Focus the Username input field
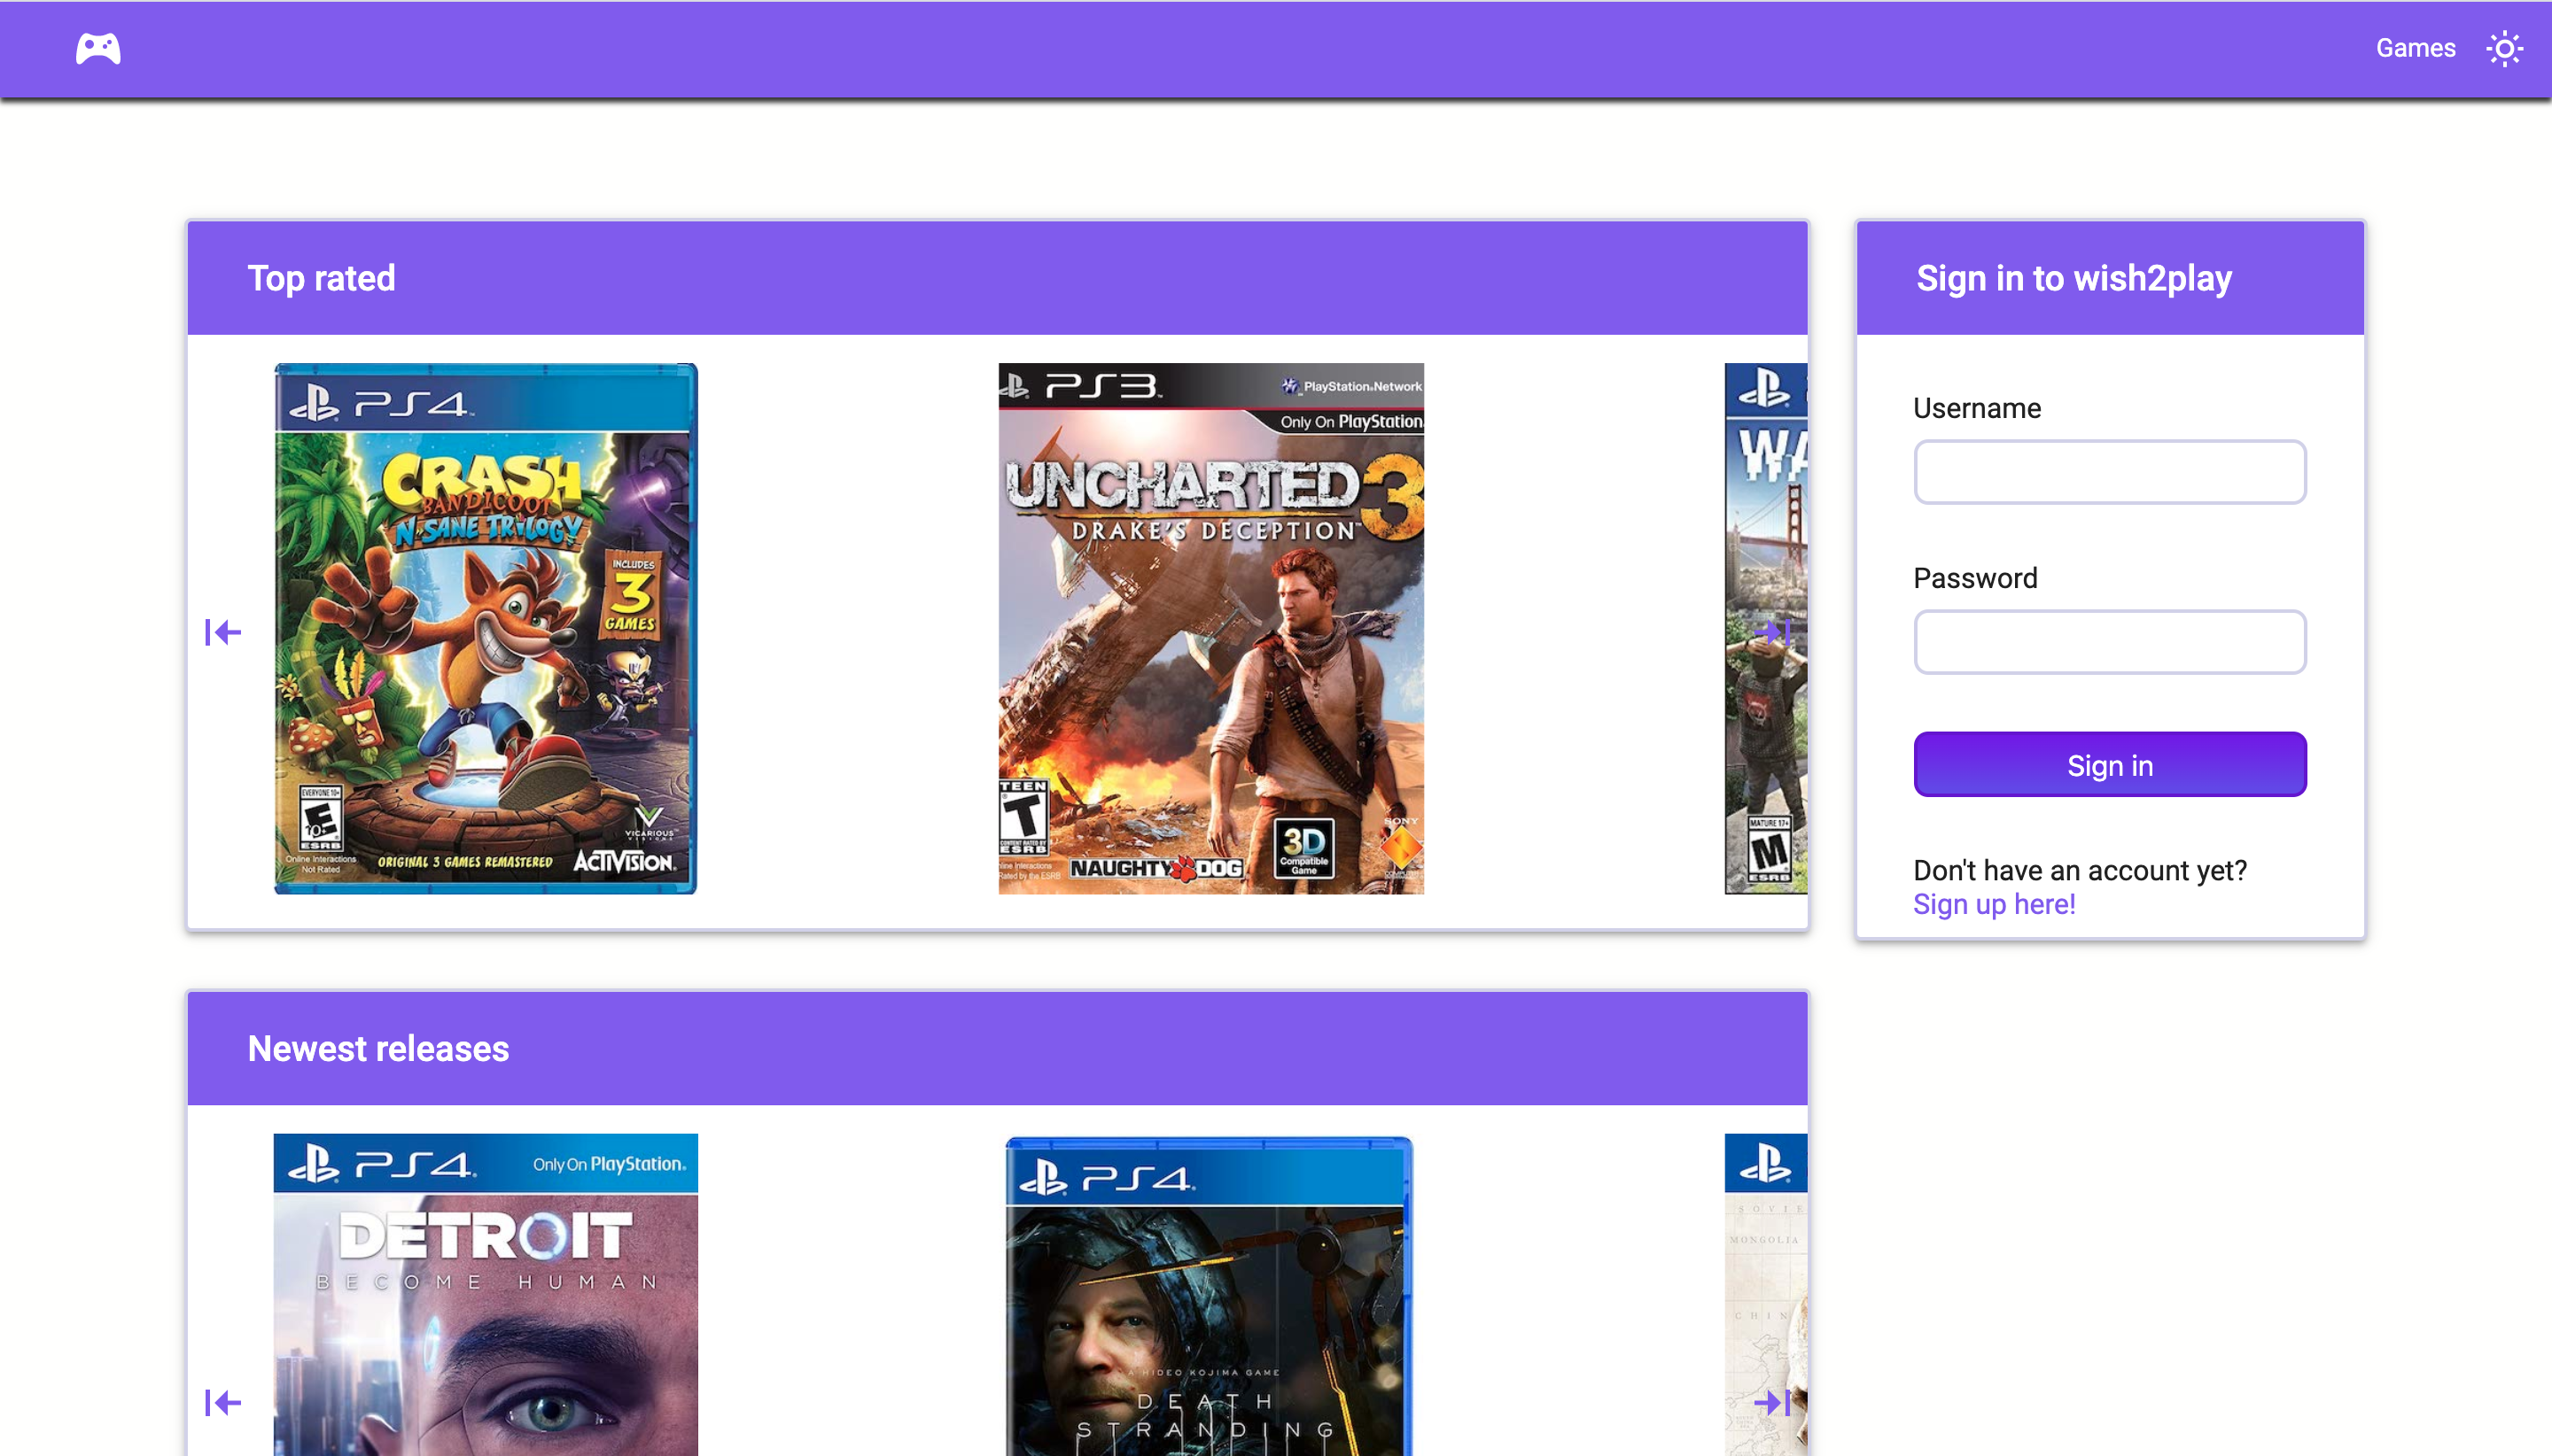 point(2109,472)
